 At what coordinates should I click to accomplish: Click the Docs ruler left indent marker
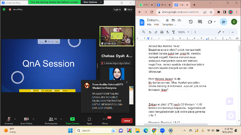click(148, 39)
